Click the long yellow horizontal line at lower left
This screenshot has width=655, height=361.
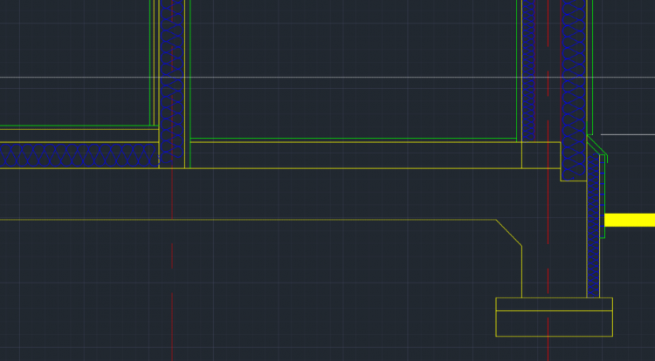pyautogui.click(x=245, y=220)
